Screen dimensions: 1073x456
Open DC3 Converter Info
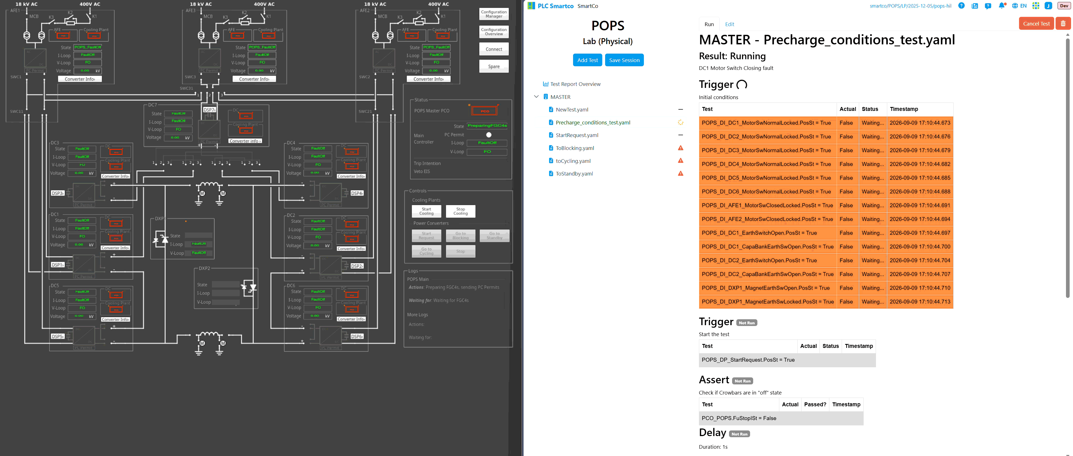click(x=116, y=176)
